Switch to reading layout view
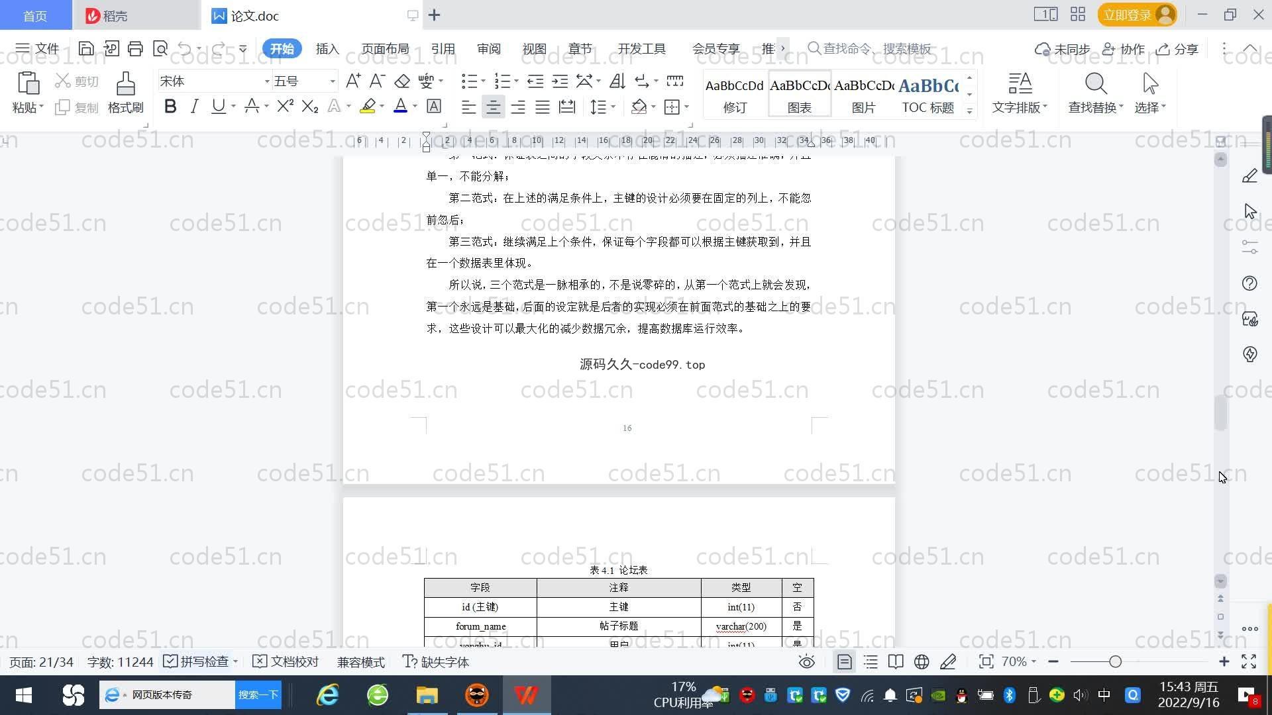Screen dimensions: 1272x715 [x=896, y=661]
